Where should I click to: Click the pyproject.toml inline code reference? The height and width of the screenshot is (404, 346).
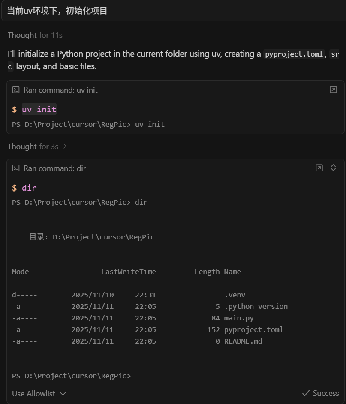tap(294, 54)
